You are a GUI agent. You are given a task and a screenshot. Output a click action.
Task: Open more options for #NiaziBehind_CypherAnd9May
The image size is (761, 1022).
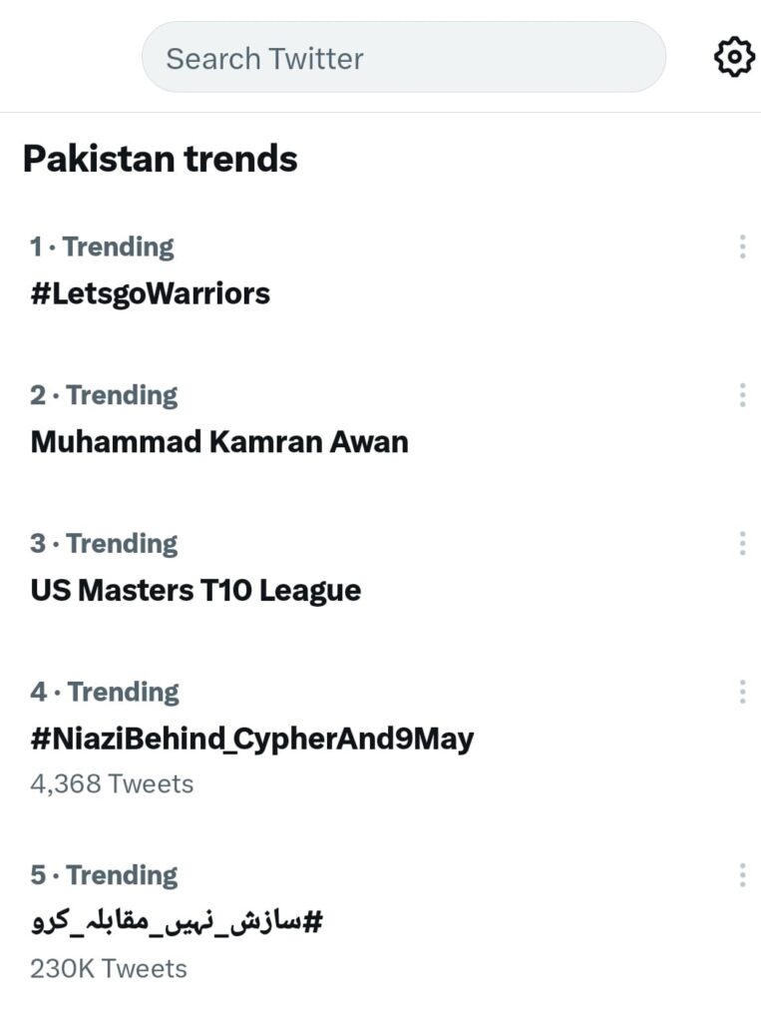coord(742,692)
